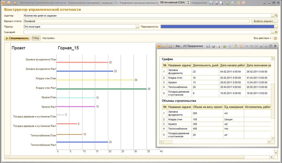
Task: Open the history icon in main title bar
Action: (x=233, y=3)
